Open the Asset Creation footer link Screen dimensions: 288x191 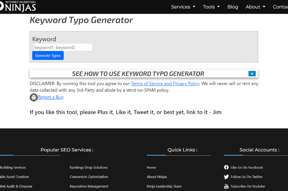click(14, 177)
